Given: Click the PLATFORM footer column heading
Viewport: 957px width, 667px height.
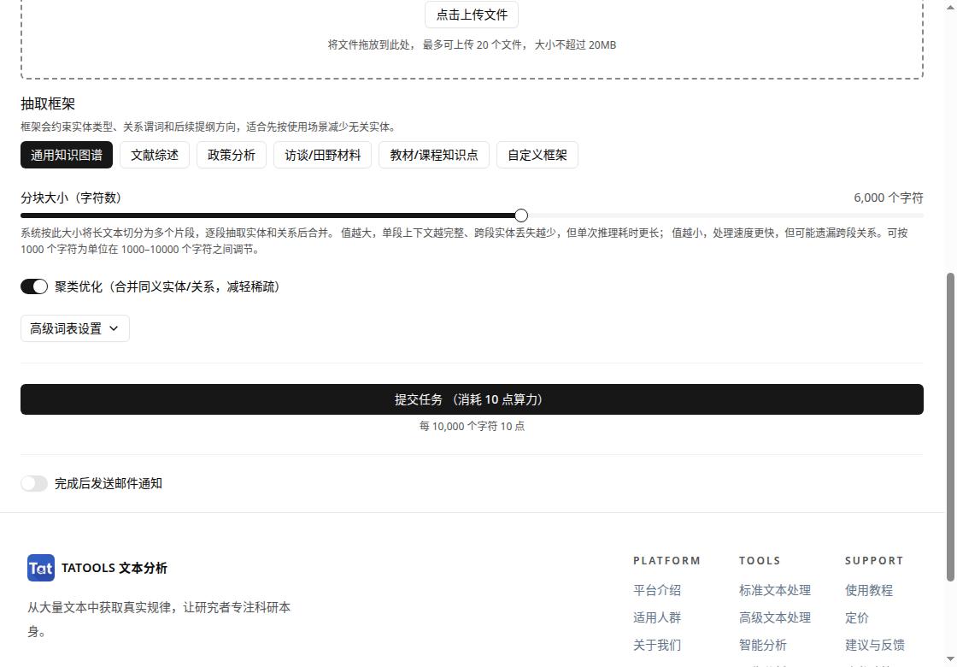Looking at the screenshot, I should point(666,561).
